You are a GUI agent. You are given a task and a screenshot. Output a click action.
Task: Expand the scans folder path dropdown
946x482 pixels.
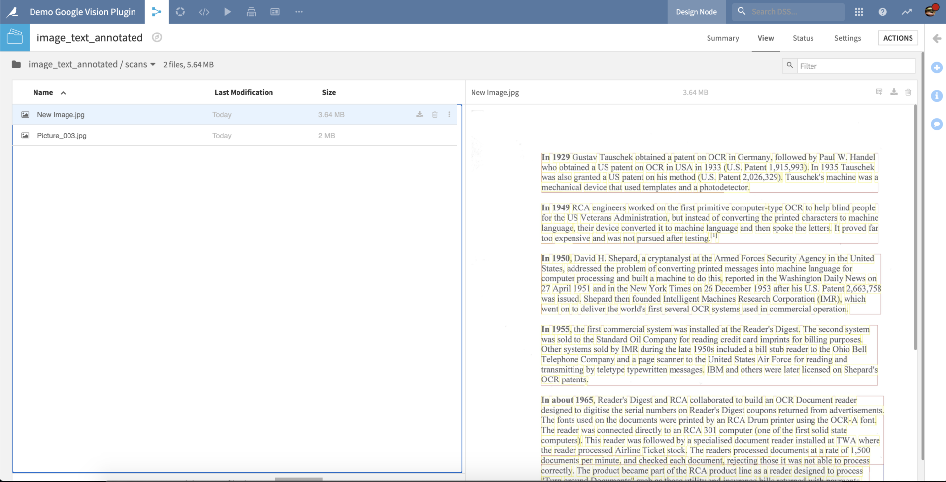click(x=153, y=65)
